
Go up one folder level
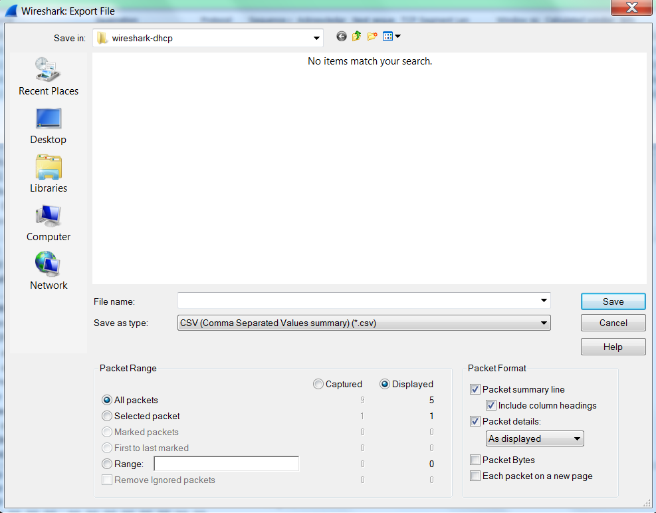(356, 37)
